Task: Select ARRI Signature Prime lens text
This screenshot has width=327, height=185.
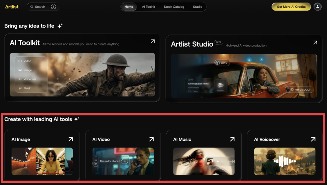Action: tap(198, 84)
